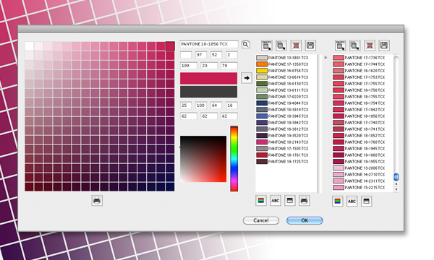Click the rainbow sort icon below the PANTONE 19-1725 list
Image resolution: width=434 pixels, height=260 pixels.
260,201
